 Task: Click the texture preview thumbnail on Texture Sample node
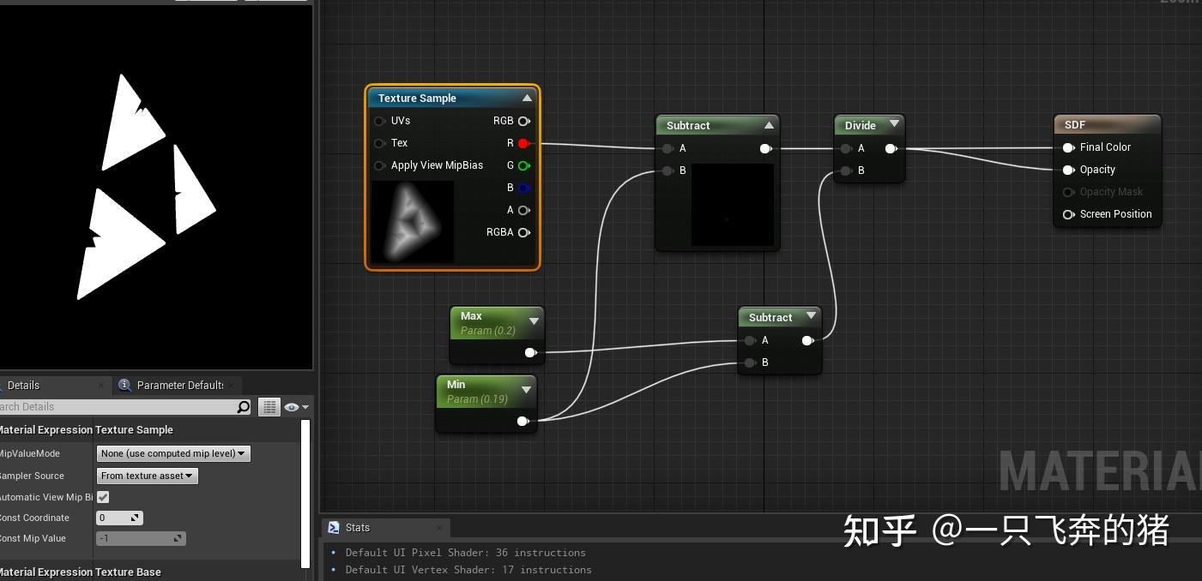(x=412, y=222)
